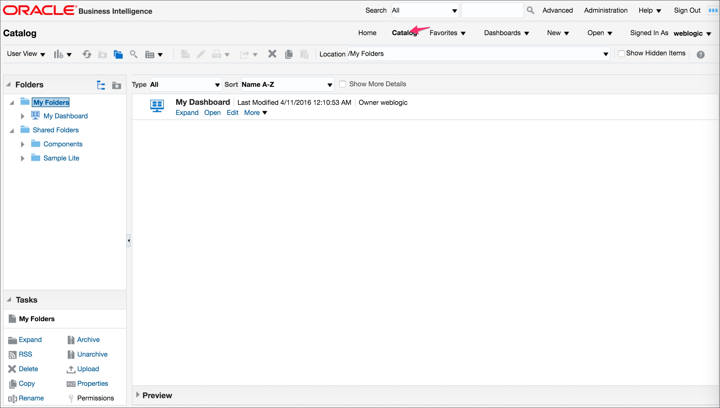The width and height of the screenshot is (720, 408).
Task: Click the Paste toolbar icon
Action: pos(304,54)
